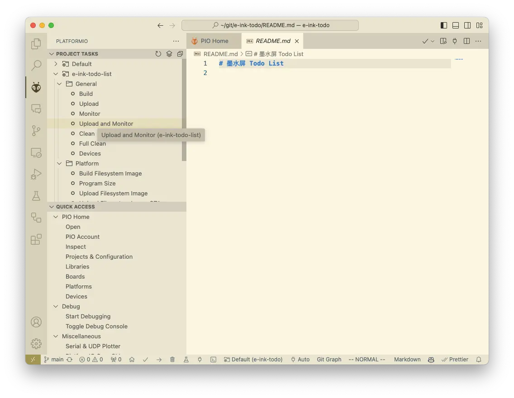The height and width of the screenshot is (398, 514).
Task: Collapse the Quick Access section
Action: pyautogui.click(x=52, y=207)
